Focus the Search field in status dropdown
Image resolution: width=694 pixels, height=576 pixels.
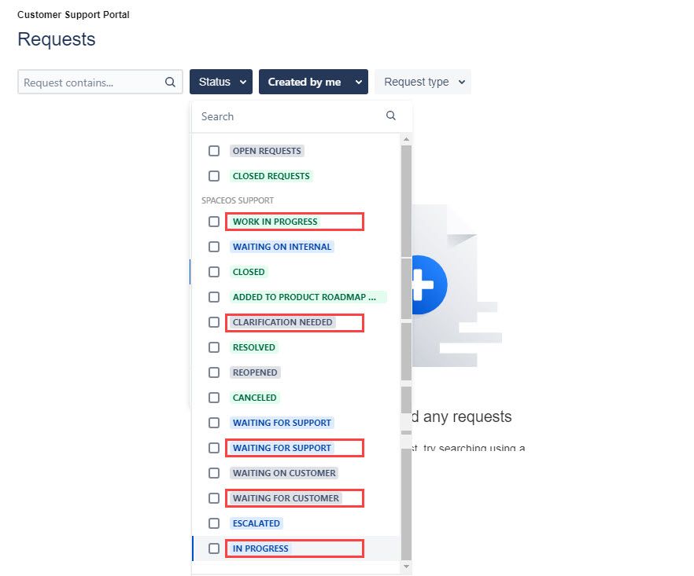click(x=287, y=116)
